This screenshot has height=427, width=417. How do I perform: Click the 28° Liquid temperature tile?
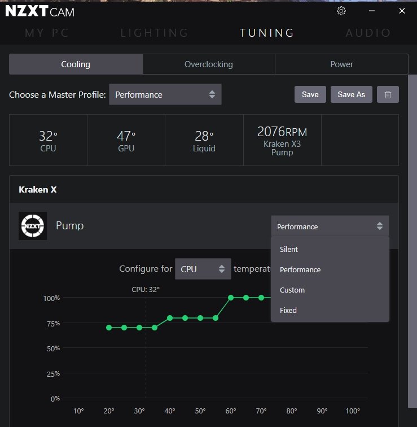click(x=204, y=140)
